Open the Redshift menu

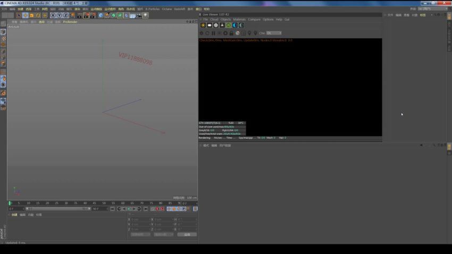click(180, 9)
